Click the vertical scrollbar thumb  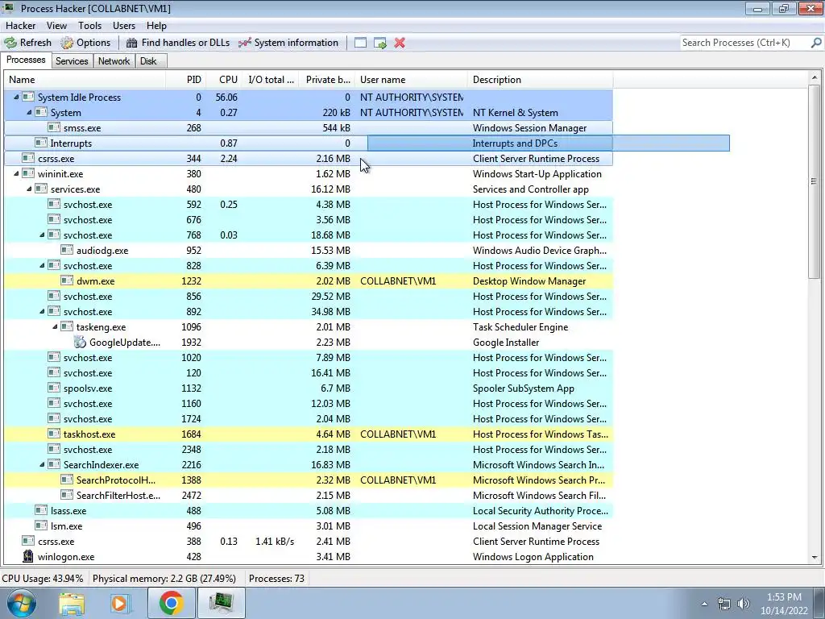pyautogui.click(x=814, y=181)
